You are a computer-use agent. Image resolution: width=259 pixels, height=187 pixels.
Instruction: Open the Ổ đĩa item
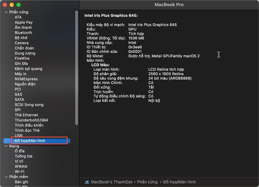coord(19,151)
